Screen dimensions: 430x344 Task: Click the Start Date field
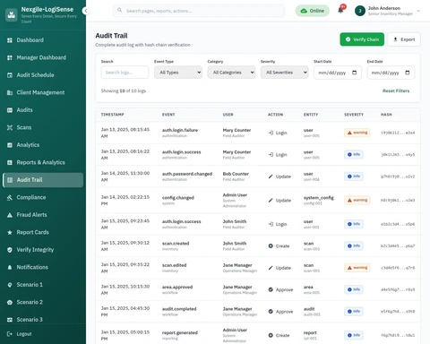pyautogui.click(x=338, y=73)
